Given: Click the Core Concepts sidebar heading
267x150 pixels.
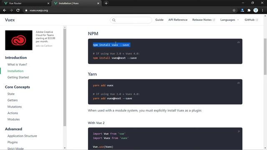Looking at the screenshot, I should (18, 87).
